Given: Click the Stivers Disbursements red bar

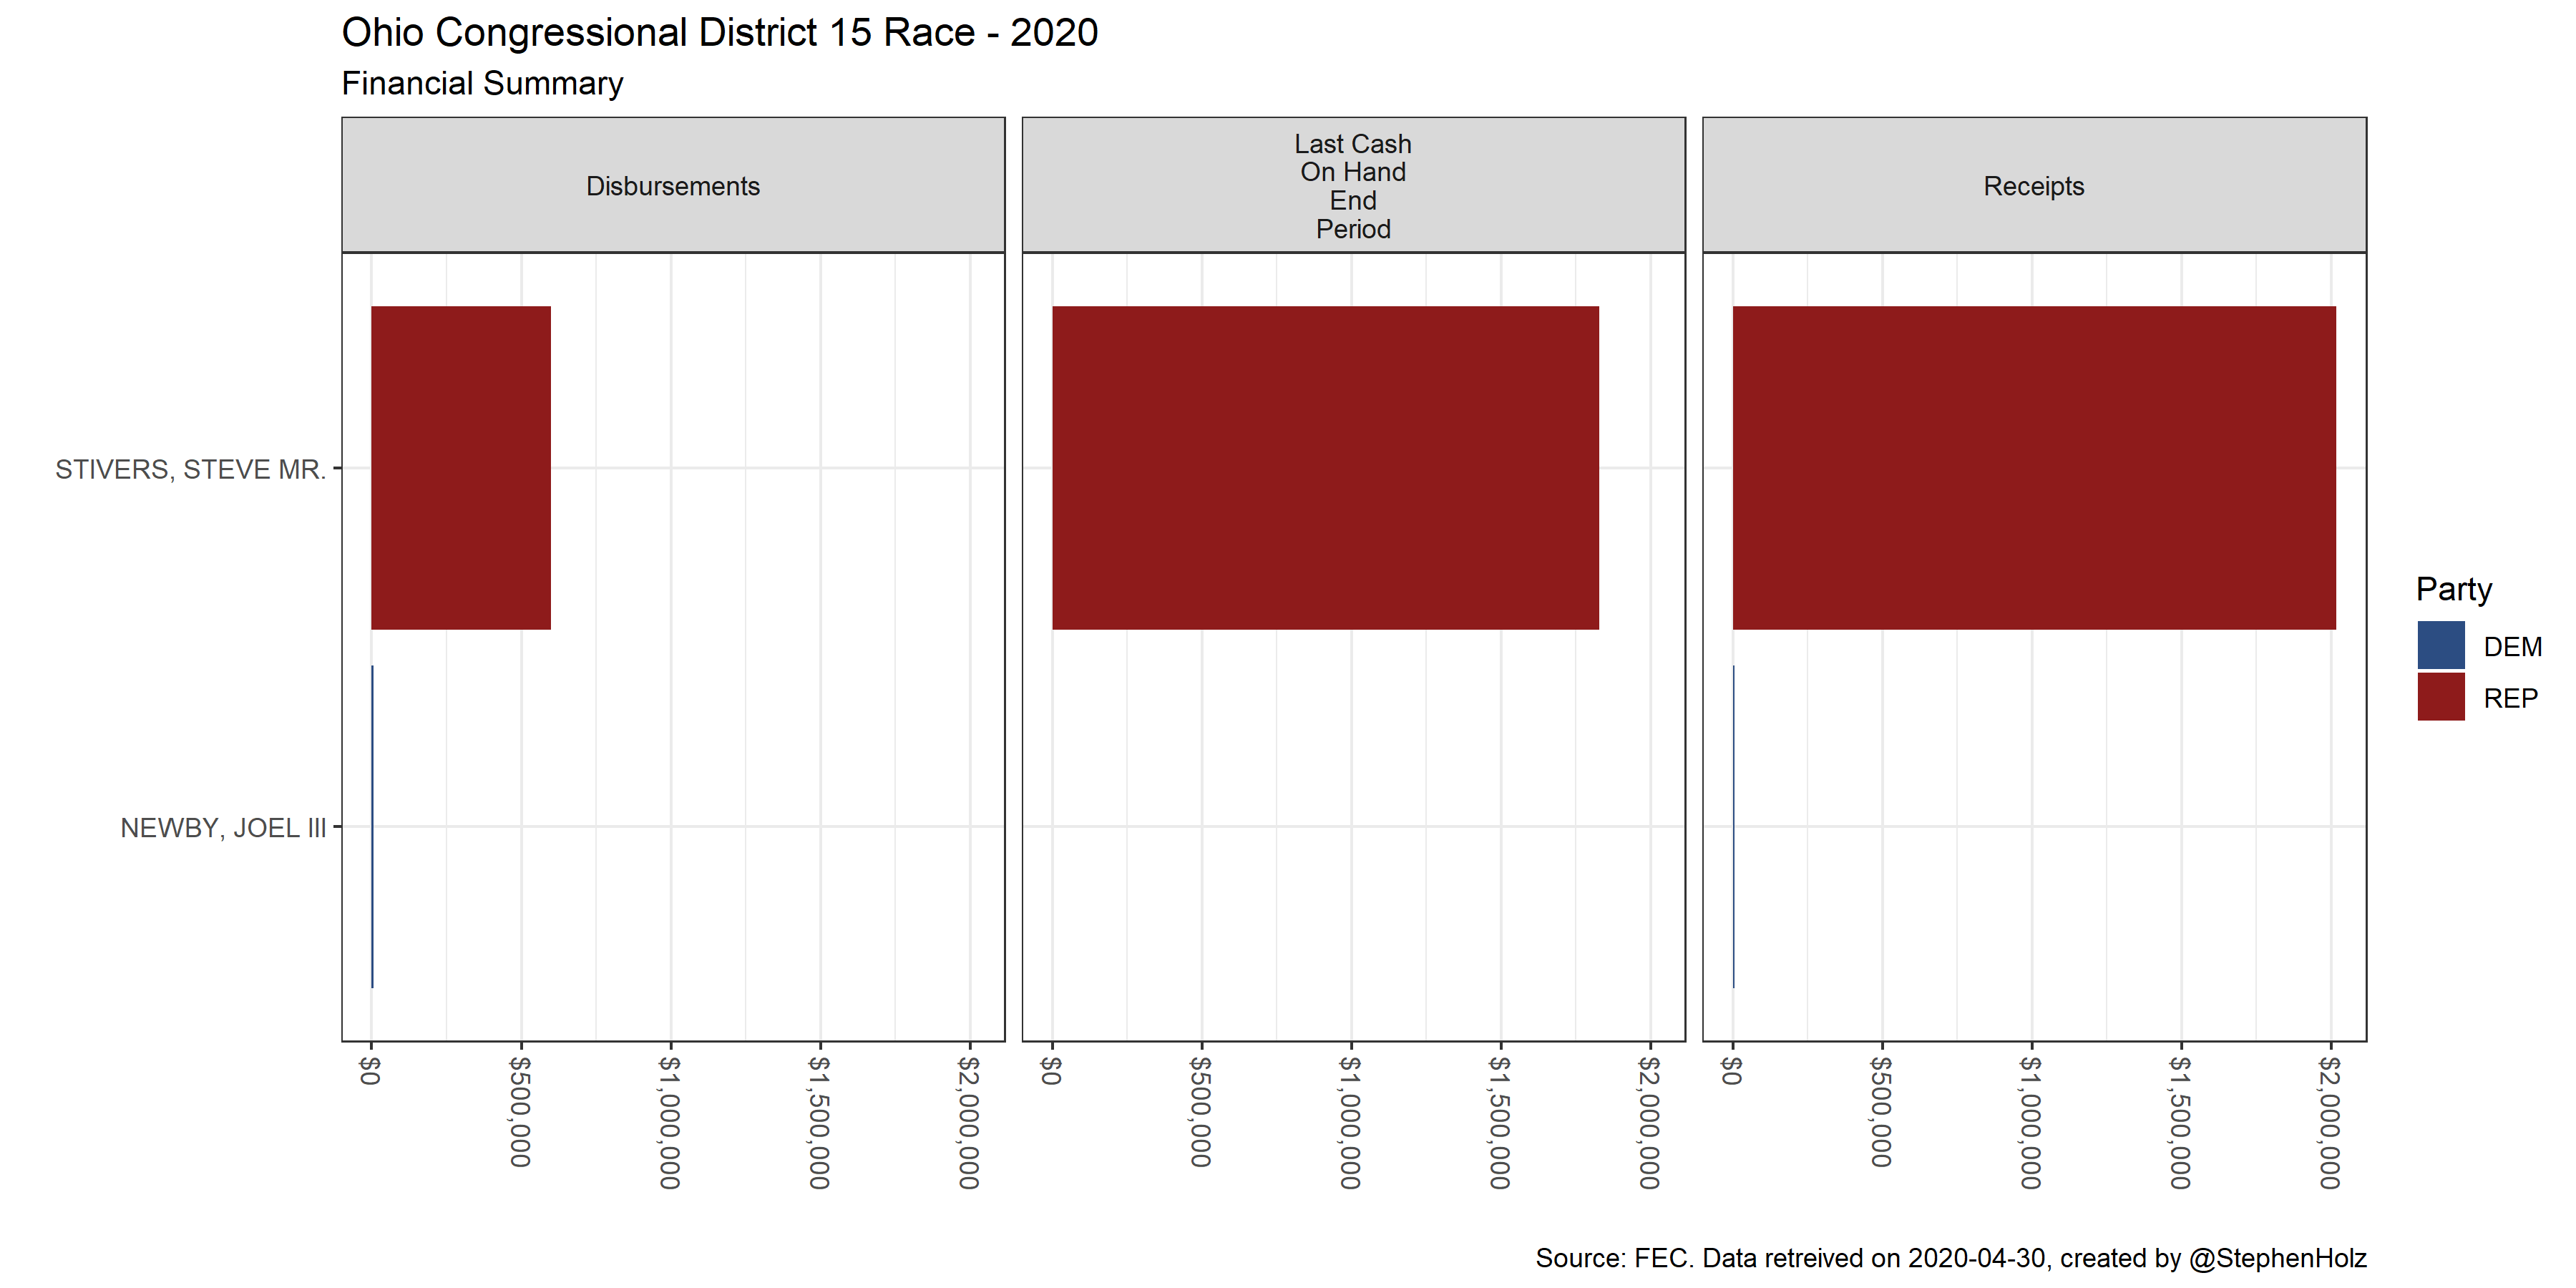Looking at the screenshot, I should (x=460, y=467).
